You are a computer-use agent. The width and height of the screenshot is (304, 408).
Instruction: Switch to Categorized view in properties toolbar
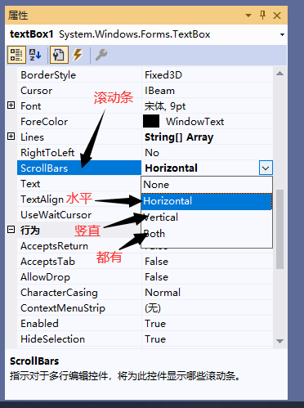tap(16, 55)
